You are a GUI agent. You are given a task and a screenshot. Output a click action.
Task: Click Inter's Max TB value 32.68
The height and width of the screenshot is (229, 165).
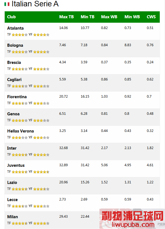pos(63,148)
